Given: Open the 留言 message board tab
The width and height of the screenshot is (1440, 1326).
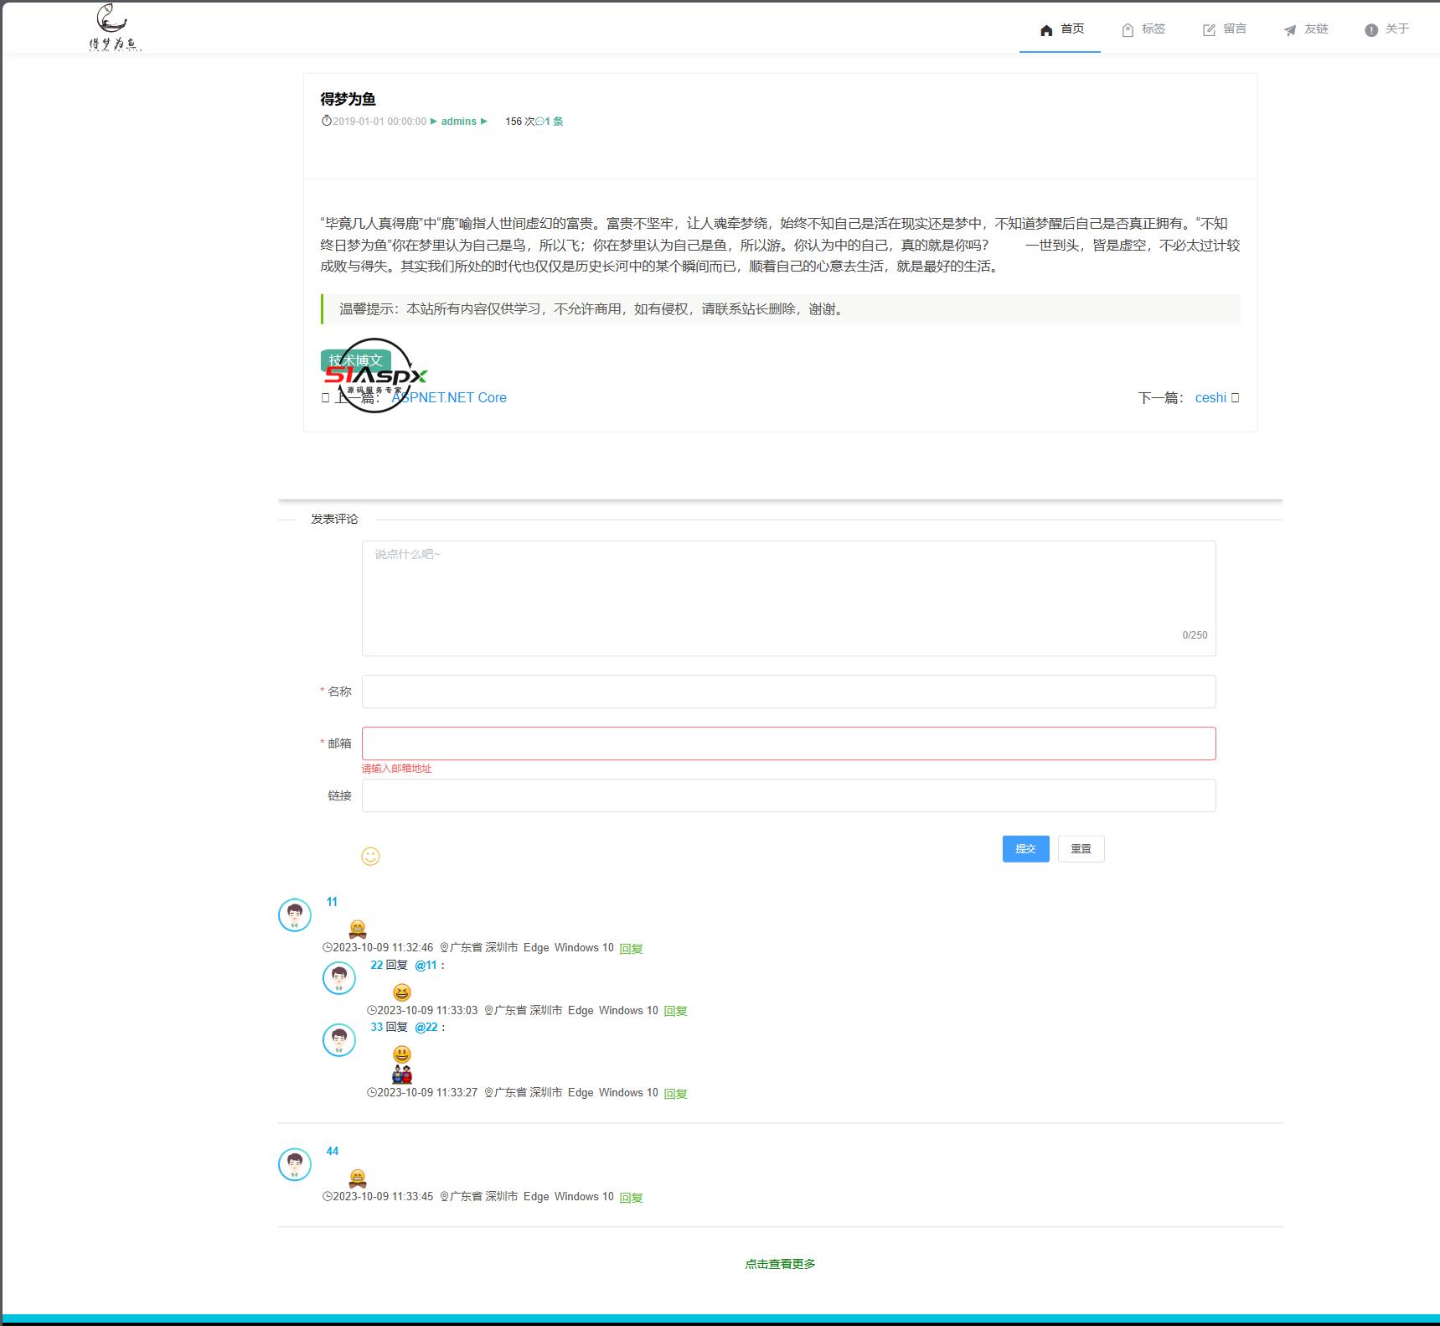Looking at the screenshot, I should [x=1223, y=29].
